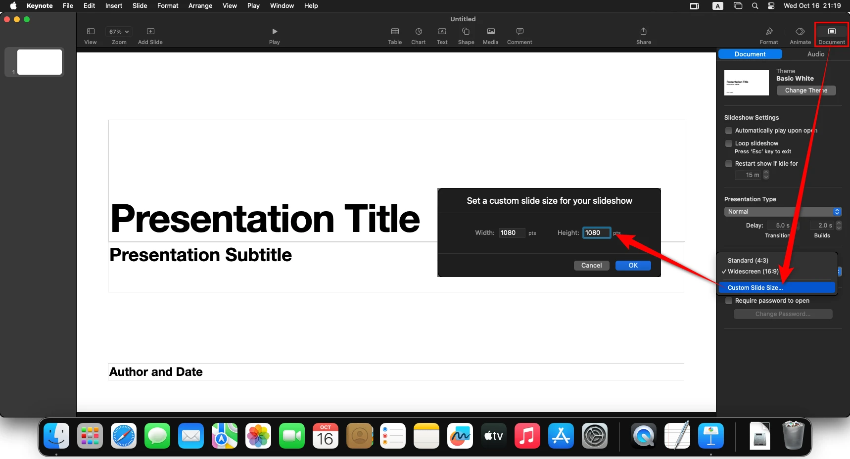Viewport: 850px width, 459px height.
Task: Open the Document inspector
Action: (x=832, y=36)
